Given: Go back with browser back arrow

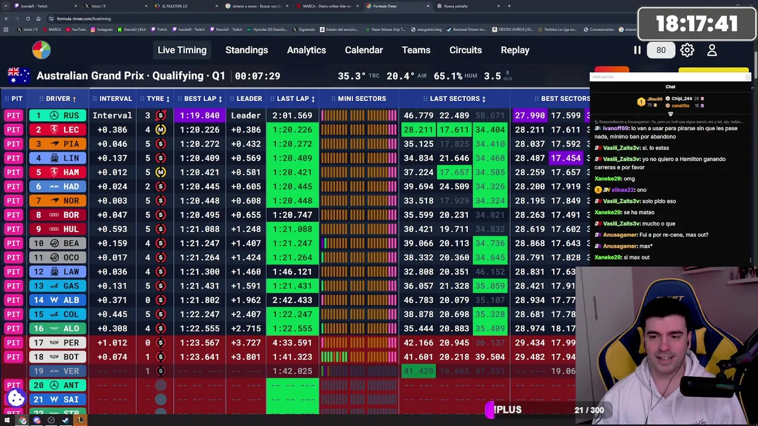Looking at the screenshot, I should [7, 18].
